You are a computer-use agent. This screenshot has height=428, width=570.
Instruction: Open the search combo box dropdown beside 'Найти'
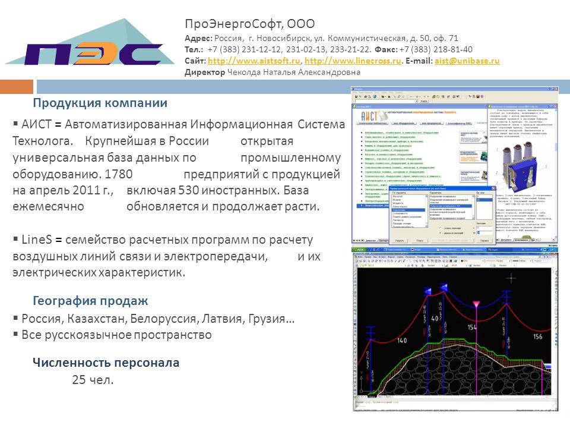pos(416,101)
